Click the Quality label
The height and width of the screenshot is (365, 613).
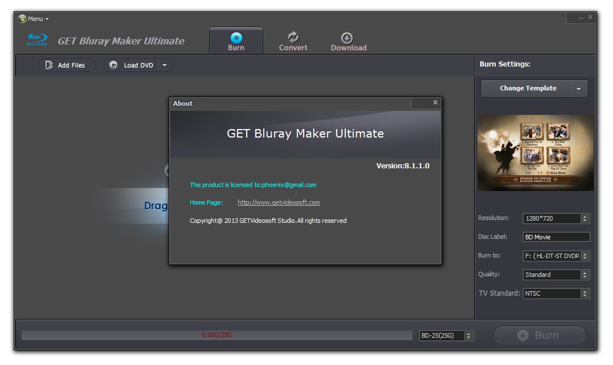pyautogui.click(x=489, y=274)
